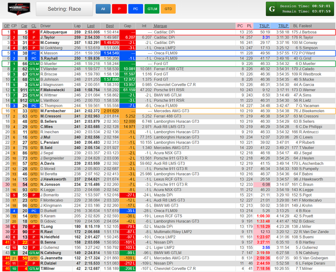Click the Session Time 08:52:01 readout
336x272 pixels.
305,6
